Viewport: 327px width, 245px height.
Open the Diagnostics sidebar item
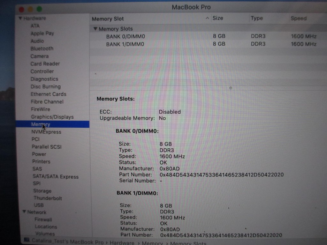click(x=44, y=79)
